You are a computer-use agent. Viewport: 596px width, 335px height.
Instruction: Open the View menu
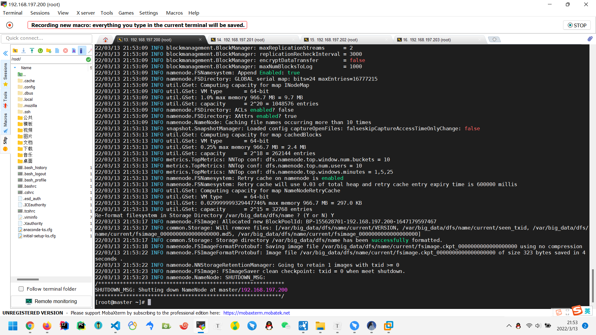coord(63,13)
